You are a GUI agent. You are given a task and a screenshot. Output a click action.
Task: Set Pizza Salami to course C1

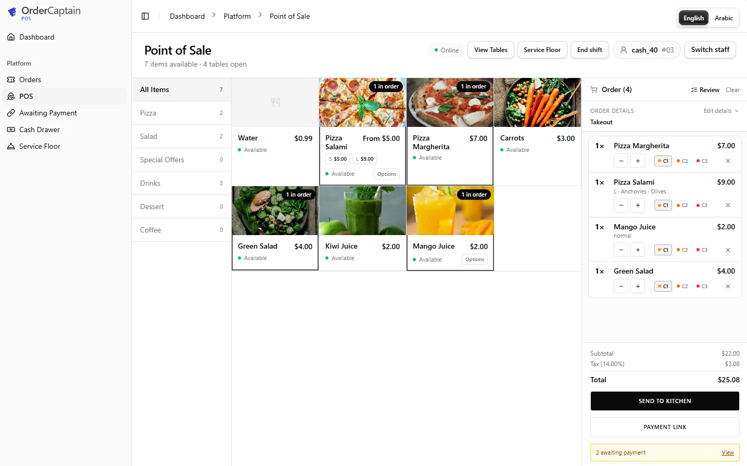[x=663, y=205]
